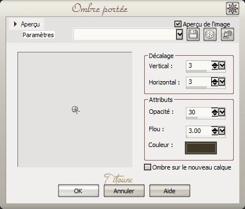This screenshot has height=209, width=245.
Task: Open the Paramètres preset dropdown
Action: click(x=180, y=34)
